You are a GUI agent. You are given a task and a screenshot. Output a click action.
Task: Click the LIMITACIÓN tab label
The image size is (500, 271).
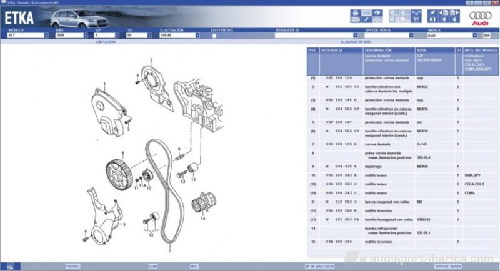[105, 42]
